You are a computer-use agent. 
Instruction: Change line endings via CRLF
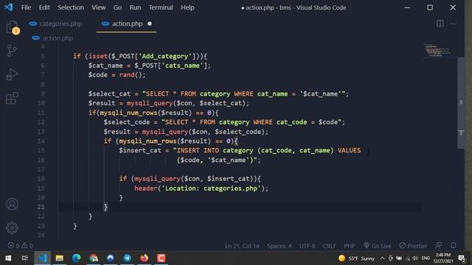(330, 246)
